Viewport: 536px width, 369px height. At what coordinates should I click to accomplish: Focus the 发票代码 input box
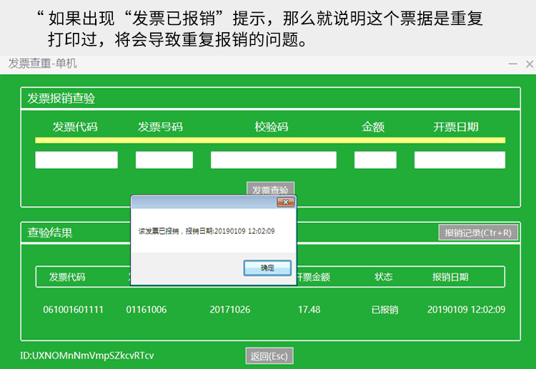coord(76,160)
